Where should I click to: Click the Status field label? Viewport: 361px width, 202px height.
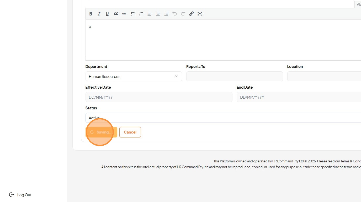[x=91, y=108]
